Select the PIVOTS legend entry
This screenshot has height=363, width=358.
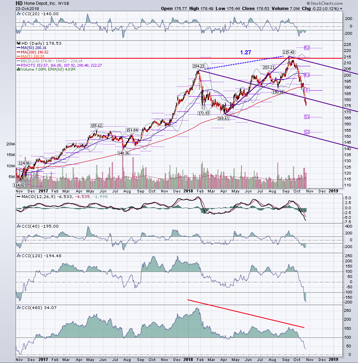(x=59, y=65)
